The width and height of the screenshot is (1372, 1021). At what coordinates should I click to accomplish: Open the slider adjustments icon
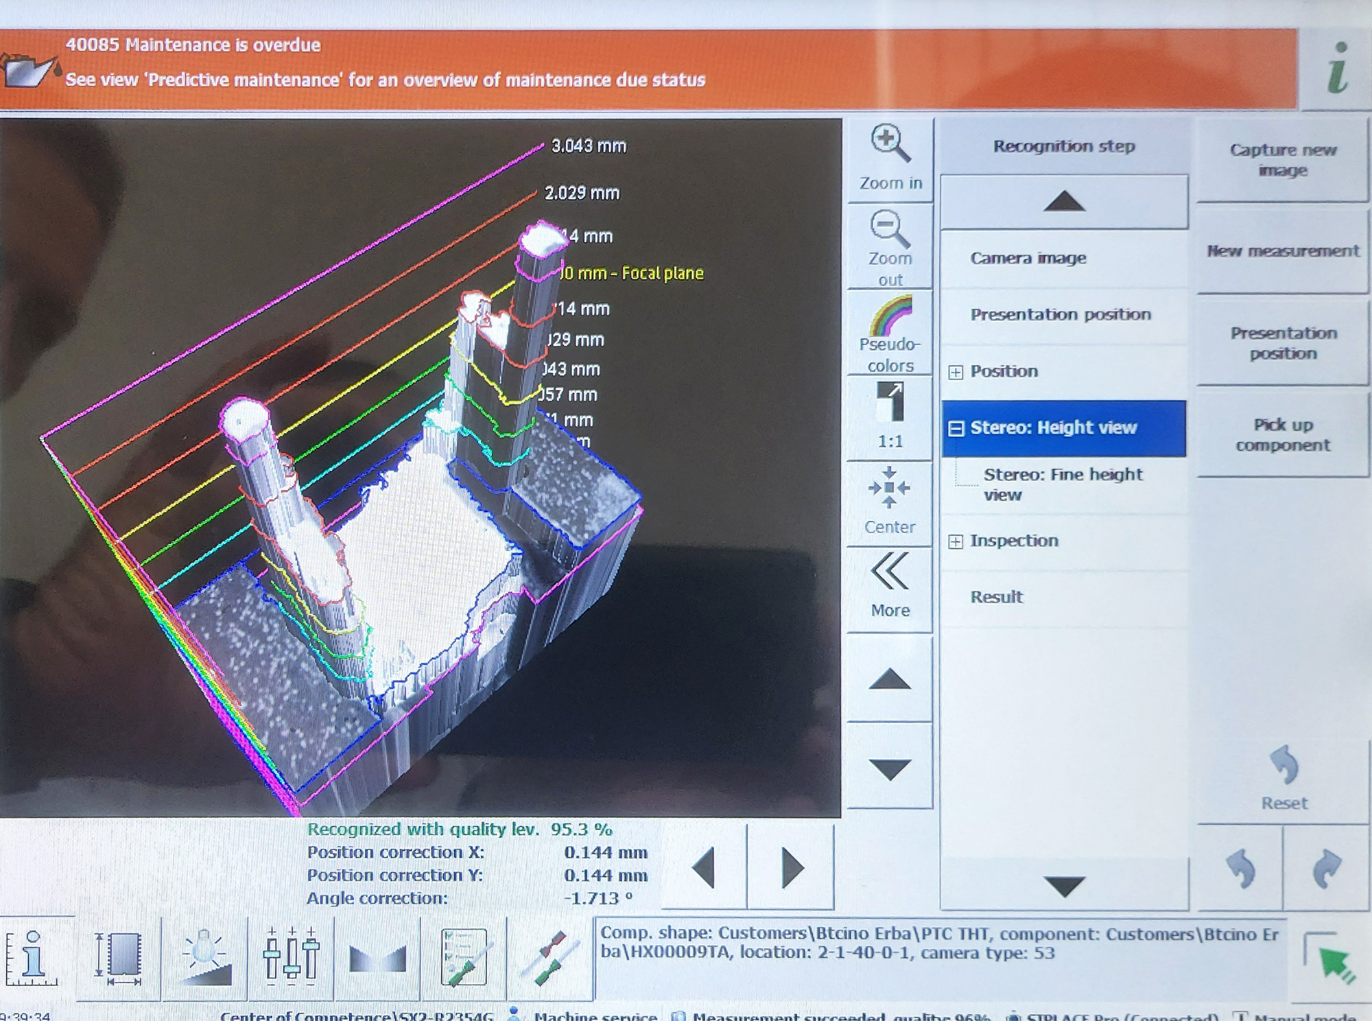[x=291, y=958]
